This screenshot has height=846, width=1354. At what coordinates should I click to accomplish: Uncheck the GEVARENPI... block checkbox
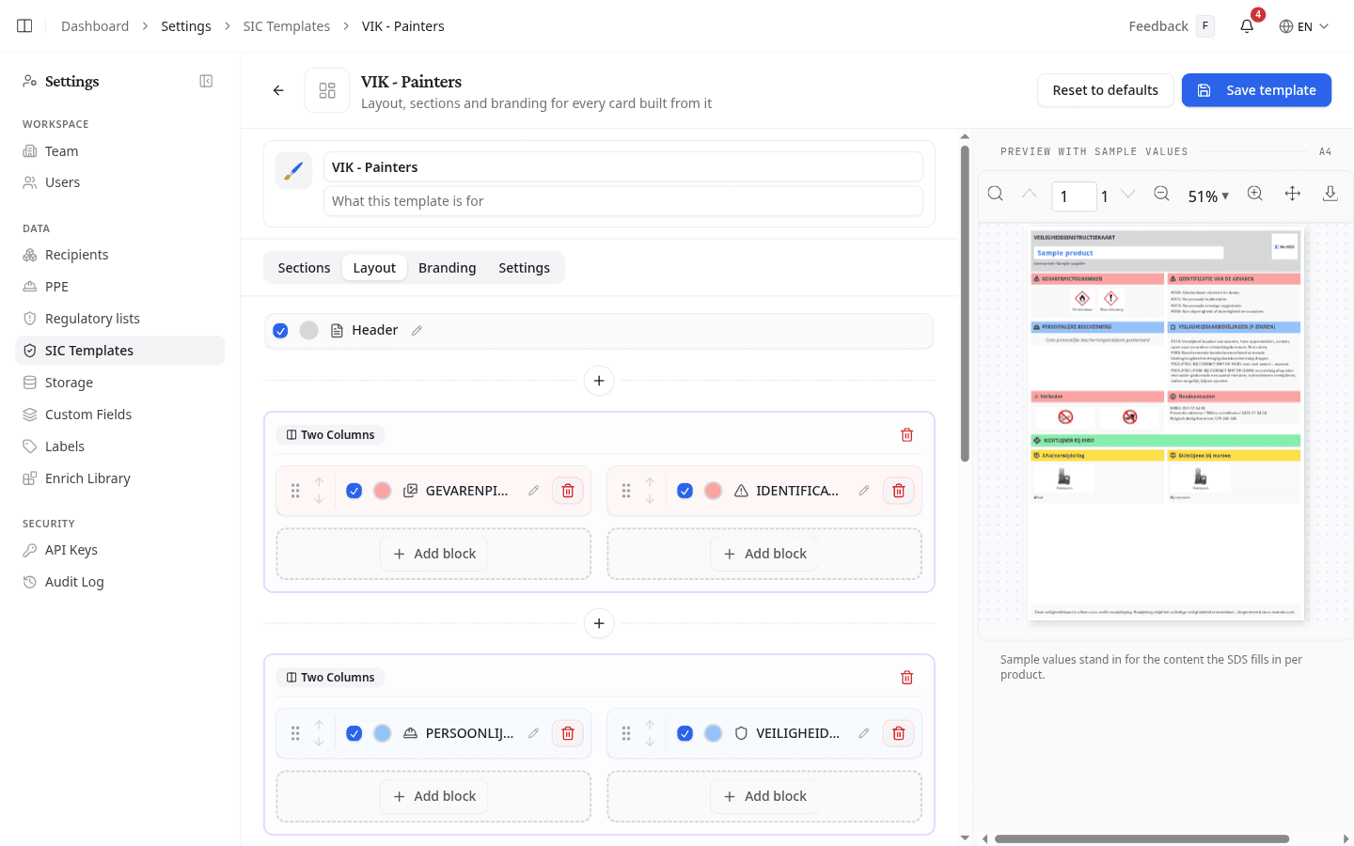(x=354, y=491)
